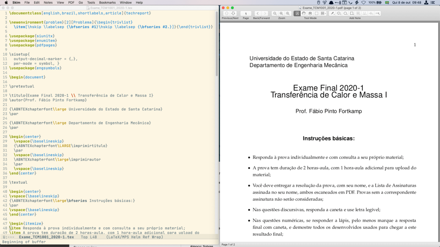Click the zoom out magnifier
Screen dimensions: 440x247
click(x=275, y=14)
